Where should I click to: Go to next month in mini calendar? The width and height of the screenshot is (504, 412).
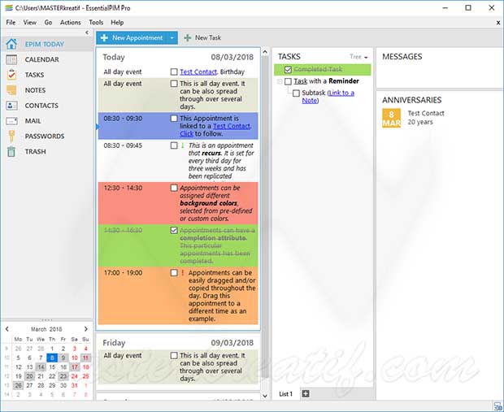point(86,329)
